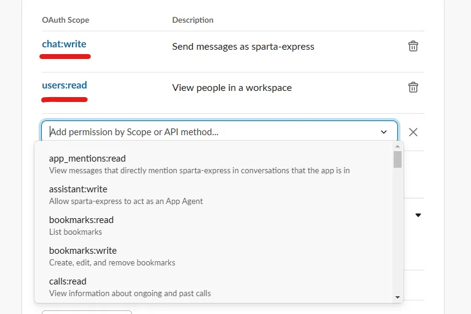471x314 pixels.
Task: Click the Add permission by Scope input field
Action: pos(219,132)
